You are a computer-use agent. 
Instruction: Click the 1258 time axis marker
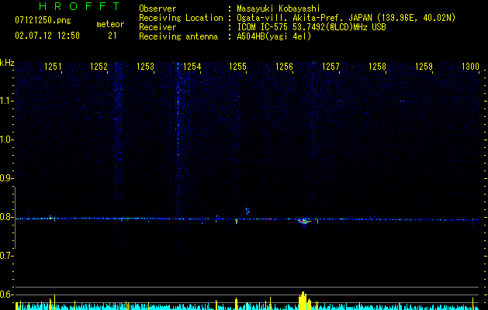tap(377, 67)
